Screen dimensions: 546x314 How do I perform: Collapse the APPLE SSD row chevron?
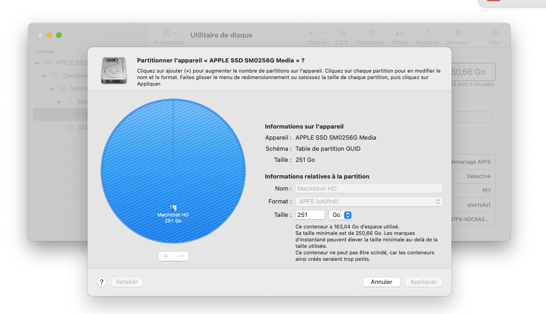(x=37, y=63)
